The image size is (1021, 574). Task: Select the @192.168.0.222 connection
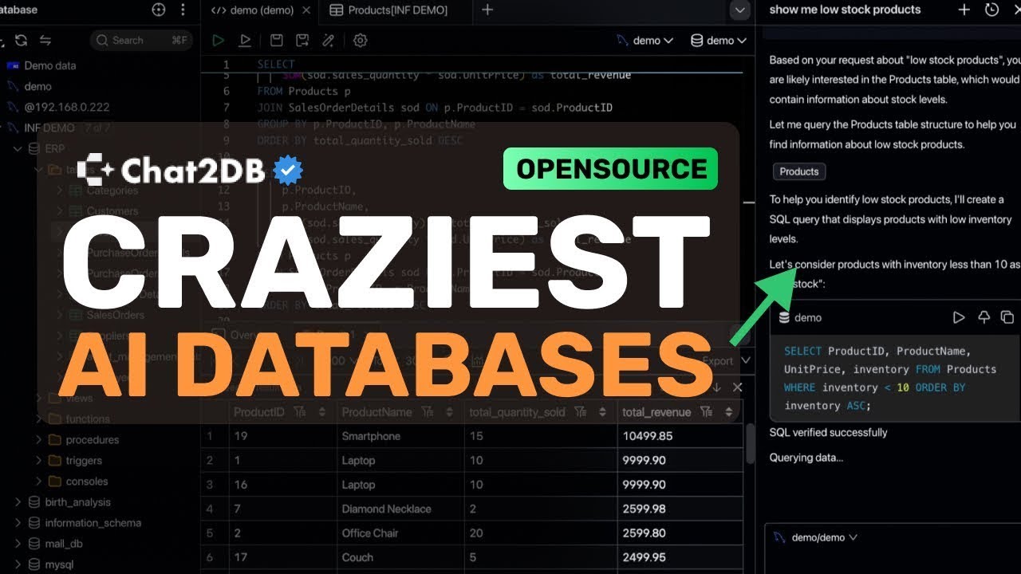(x=66, y=107)
